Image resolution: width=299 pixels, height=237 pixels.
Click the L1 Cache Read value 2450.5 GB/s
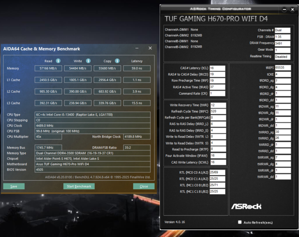coord(48,80)
